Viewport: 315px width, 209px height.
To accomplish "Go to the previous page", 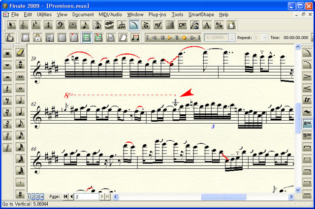I will point(71,197).
